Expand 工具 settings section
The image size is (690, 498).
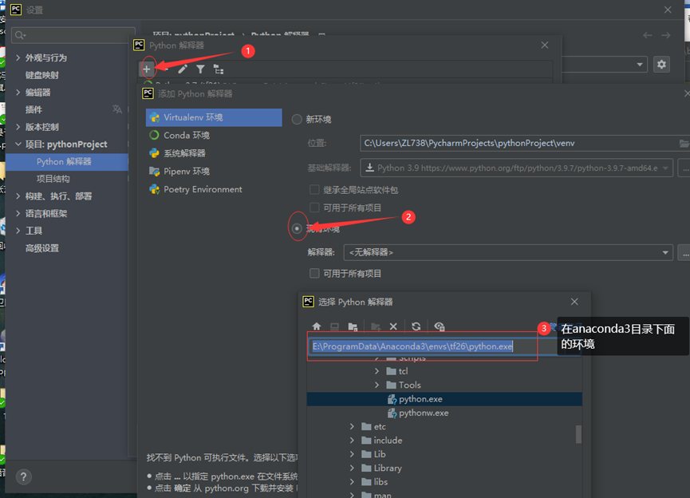[18, 231]
